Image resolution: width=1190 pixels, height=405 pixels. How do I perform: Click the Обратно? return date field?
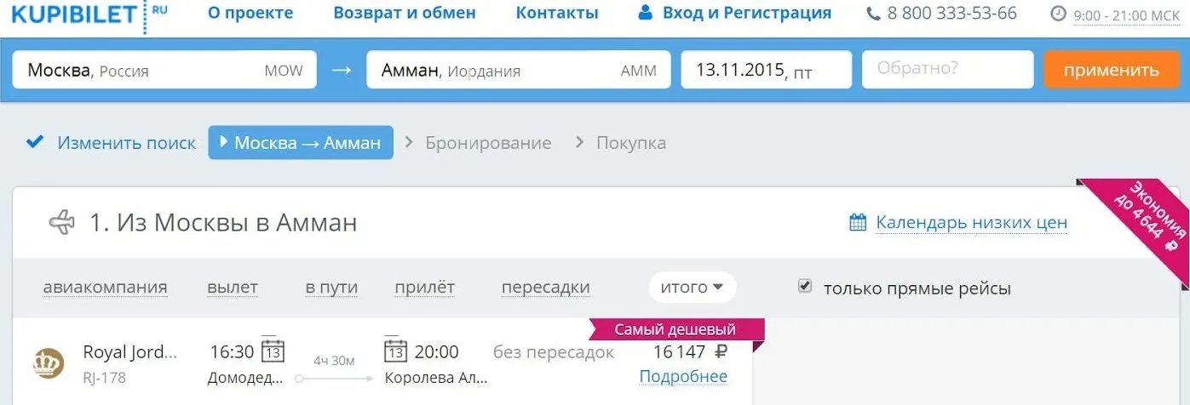tap(947, 70)
